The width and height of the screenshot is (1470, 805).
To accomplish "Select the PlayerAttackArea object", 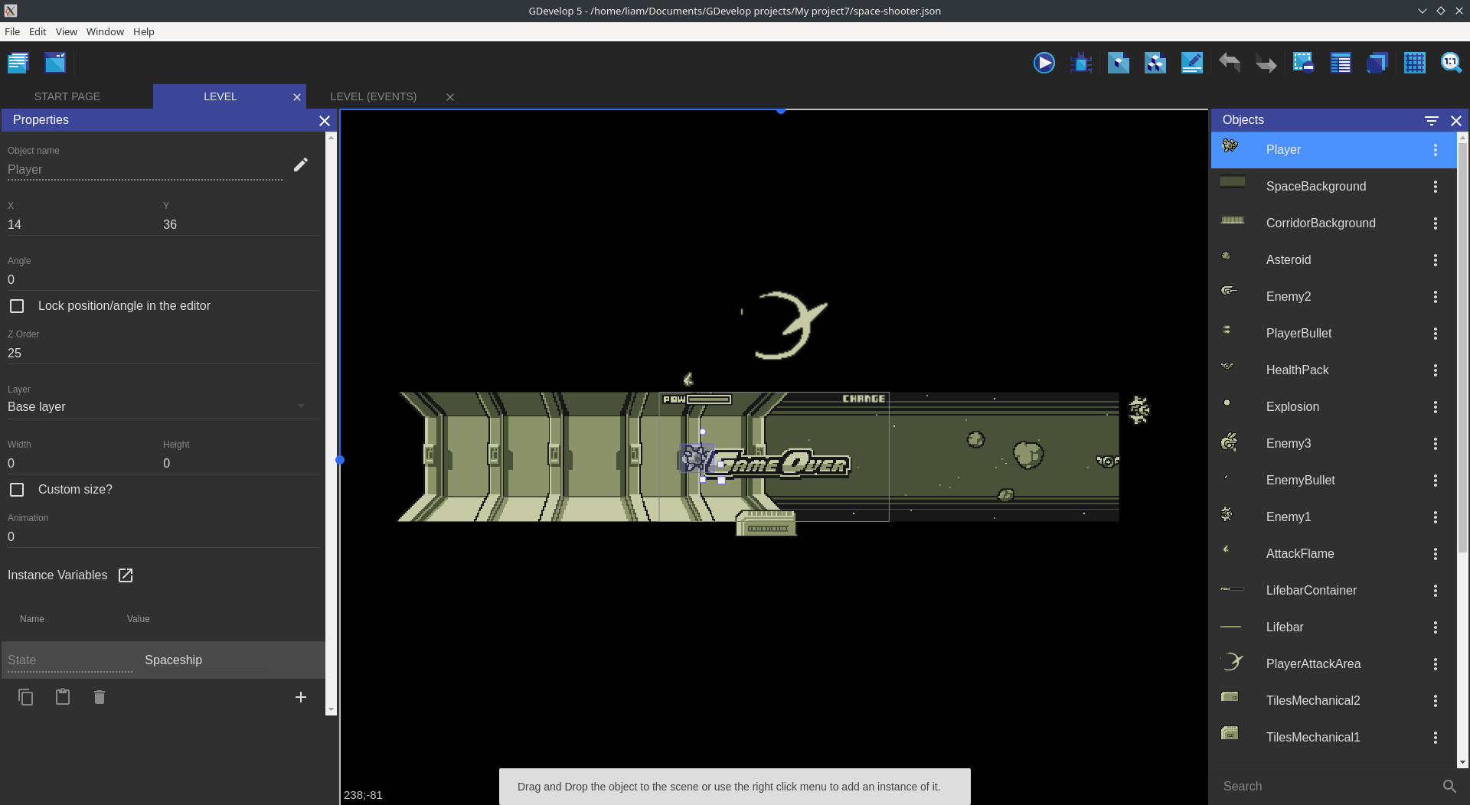I will click(x=1334, y=664).
